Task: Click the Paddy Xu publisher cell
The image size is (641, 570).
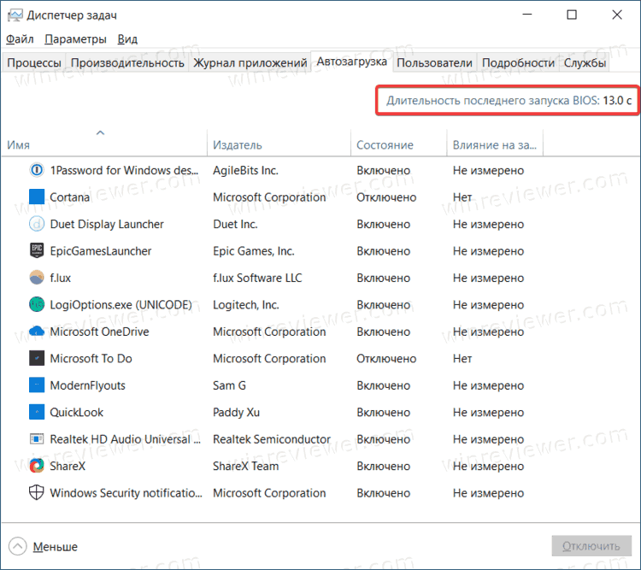Action: [236, 412]
